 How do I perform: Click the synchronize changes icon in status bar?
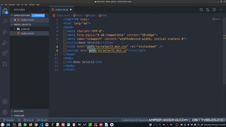pyautogui.click(x=19, y=120)
